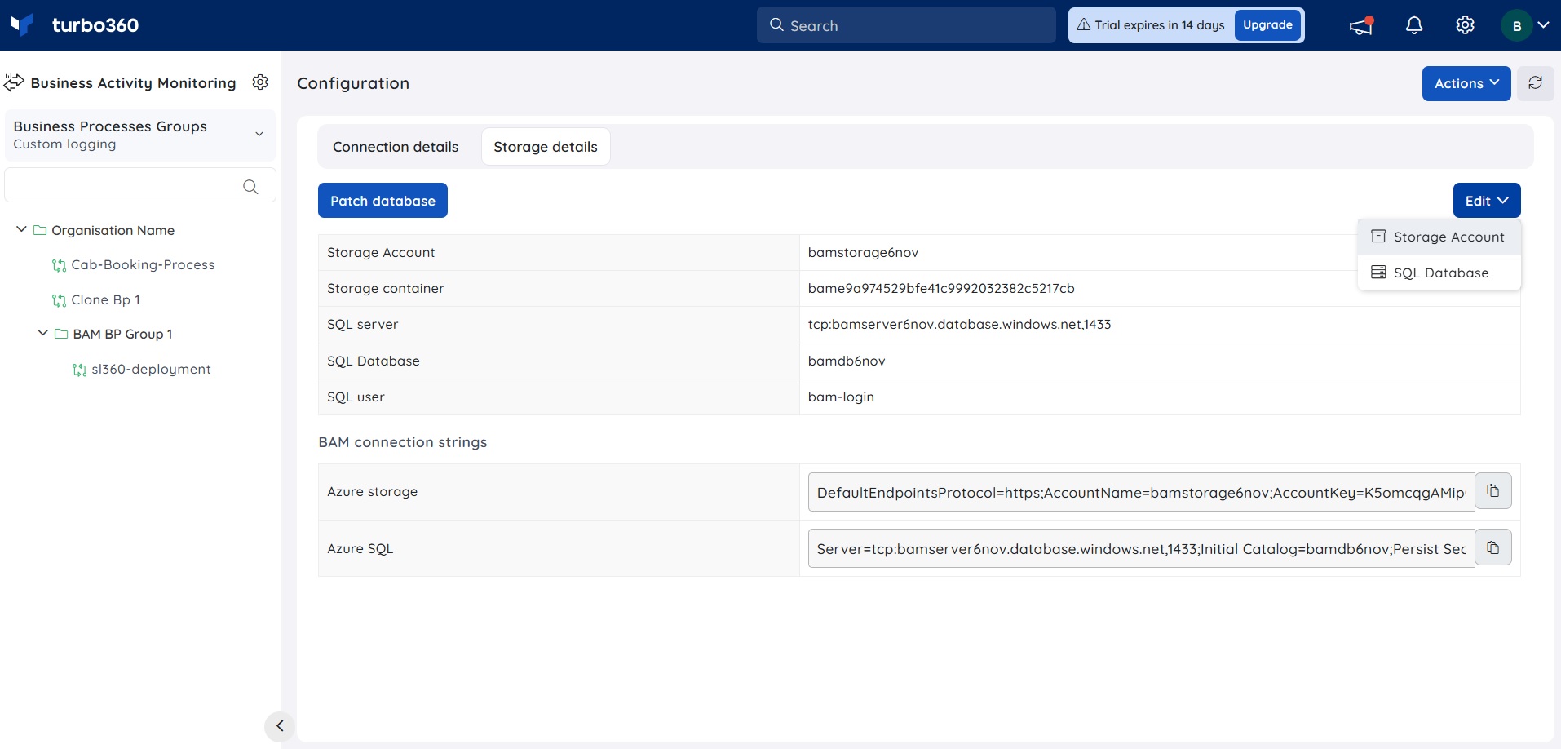1561x749 pixels.
Task: Click the SQL Database value bamdb6nov
Action: coord(847,361)
